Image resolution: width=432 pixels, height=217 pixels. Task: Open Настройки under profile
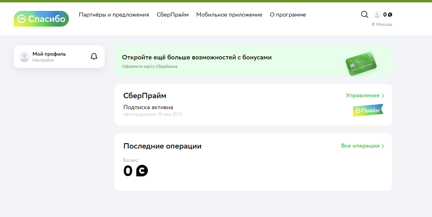tap(43, 60)
